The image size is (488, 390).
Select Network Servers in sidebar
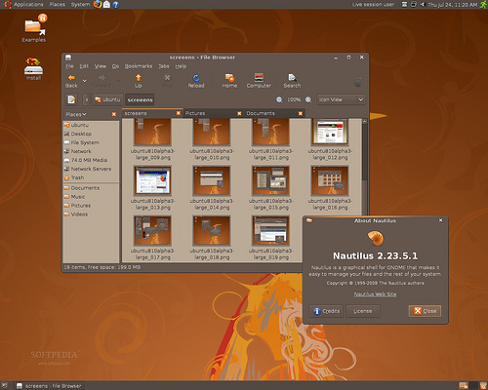[x=91, y=169]
